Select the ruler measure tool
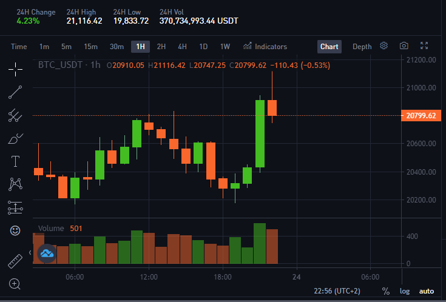 (x=15, y=261)
